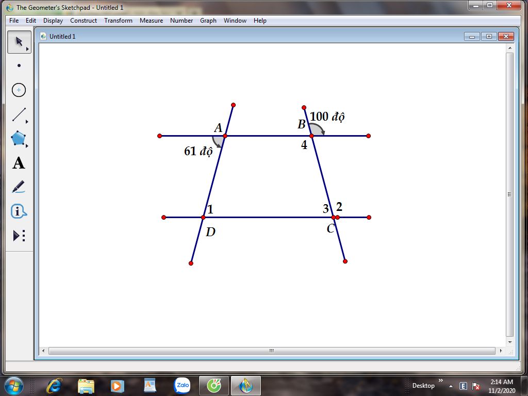Open the Window menu
This screenshot has width=528, height=396.
click(x=235, y=21)
